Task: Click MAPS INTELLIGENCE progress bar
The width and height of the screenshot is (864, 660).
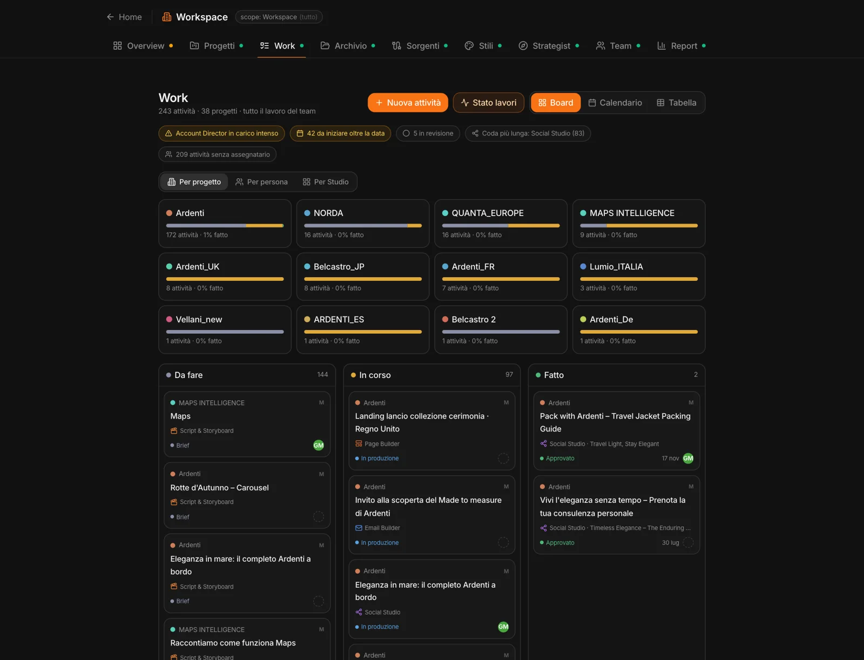Action: coord(639,226)
